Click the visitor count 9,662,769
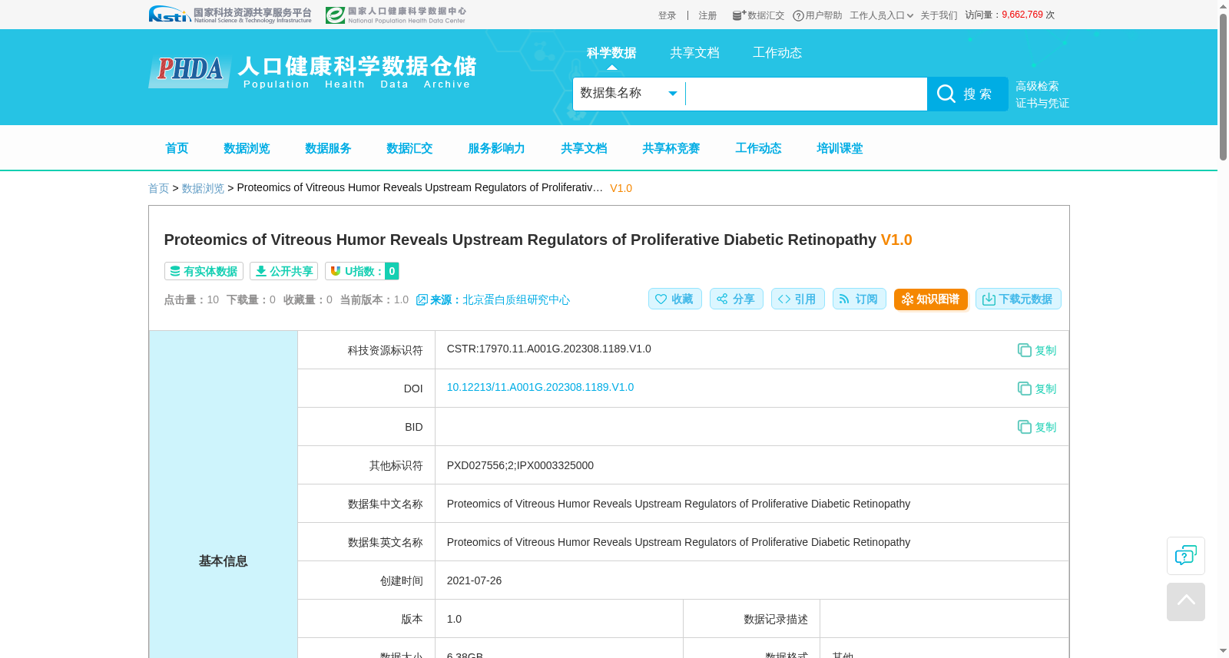The image size is (1229, 658). point(1022,15)
